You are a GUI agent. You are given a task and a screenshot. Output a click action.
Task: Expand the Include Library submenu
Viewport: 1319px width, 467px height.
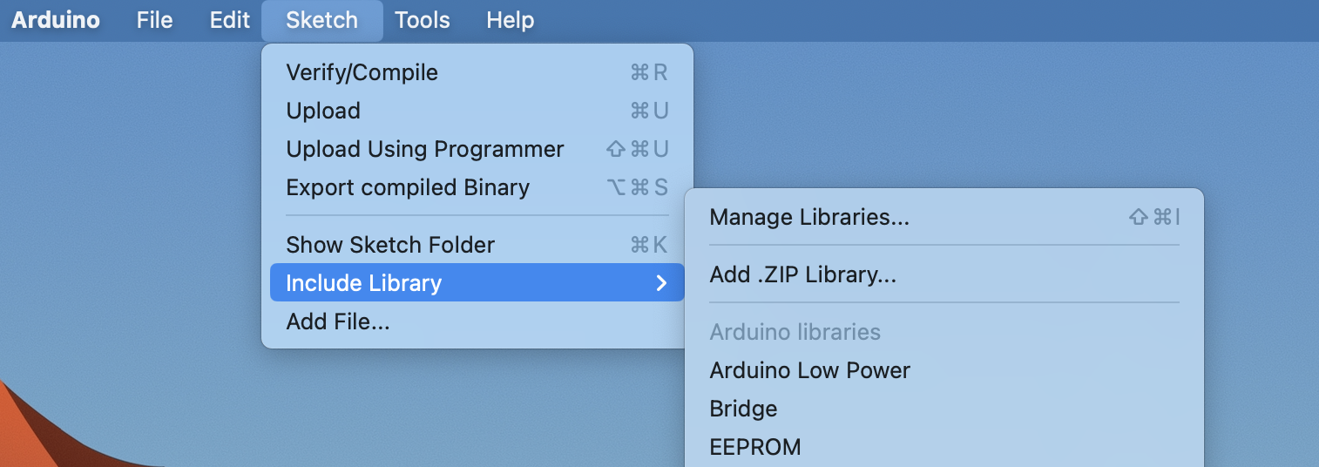[363, 283]
